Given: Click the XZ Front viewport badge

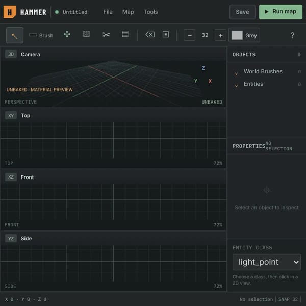Looking at the screenshot, I should click(11, 177).
